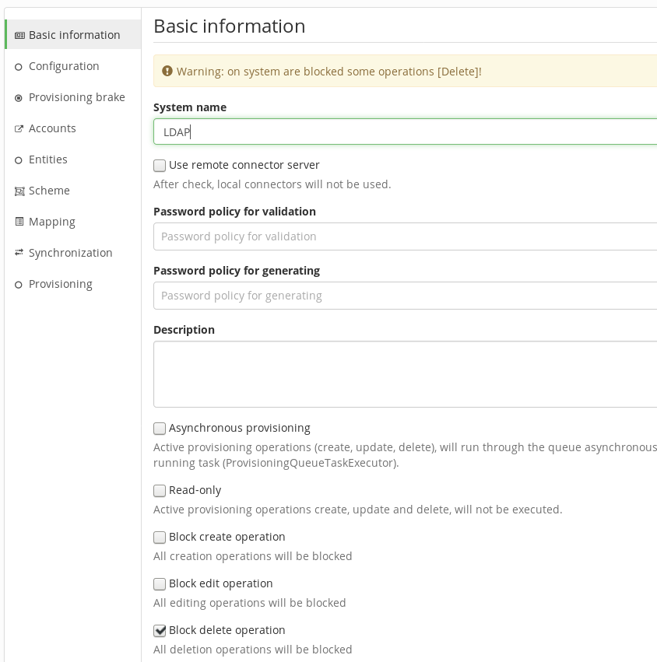Open Password policy for generating dropdown
Screen dimensions: 657x662
pos(405,296)
